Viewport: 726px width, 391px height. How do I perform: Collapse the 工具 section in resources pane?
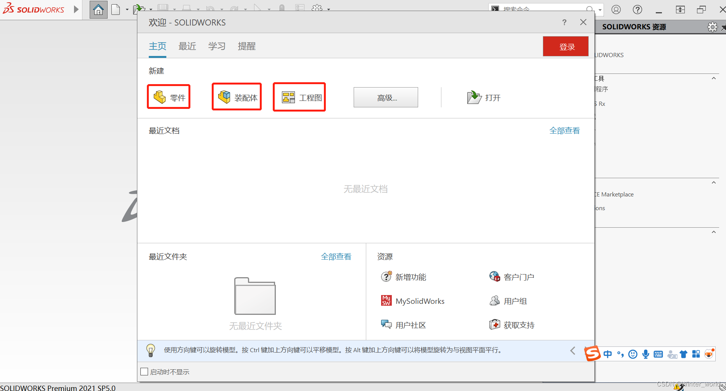click(x=714, y=78)
